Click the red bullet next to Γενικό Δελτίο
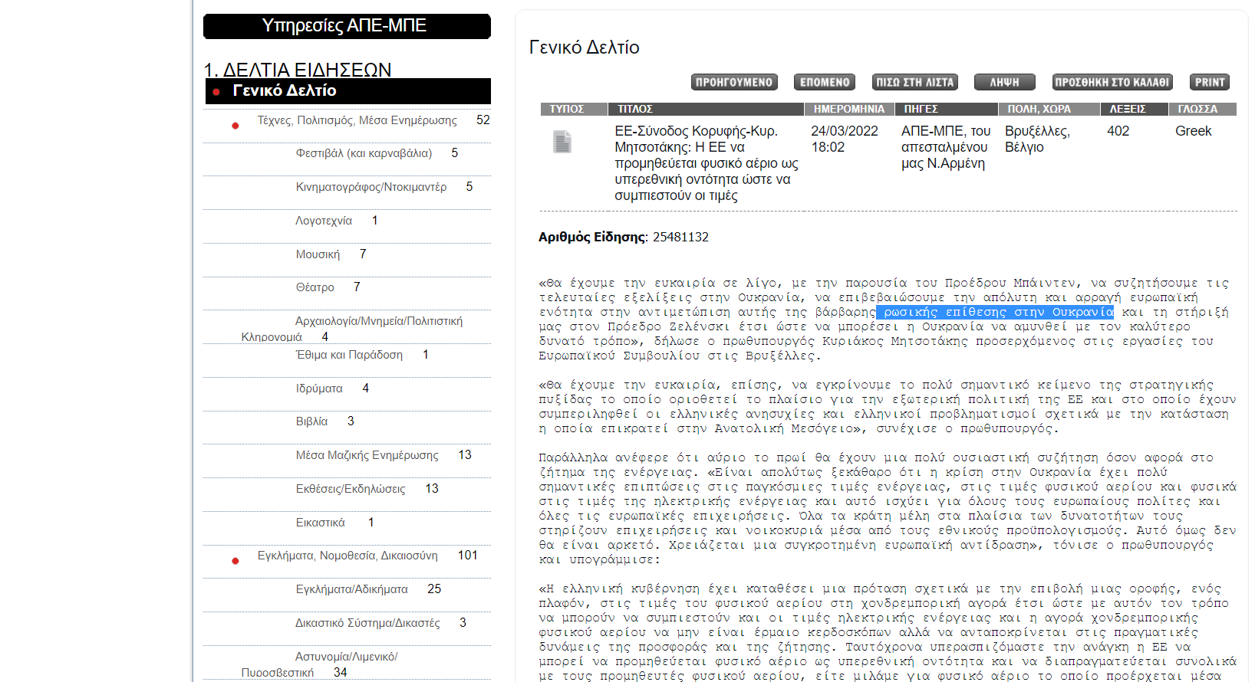This screenshot has width=1255, height=682. (x=216, y=91)
